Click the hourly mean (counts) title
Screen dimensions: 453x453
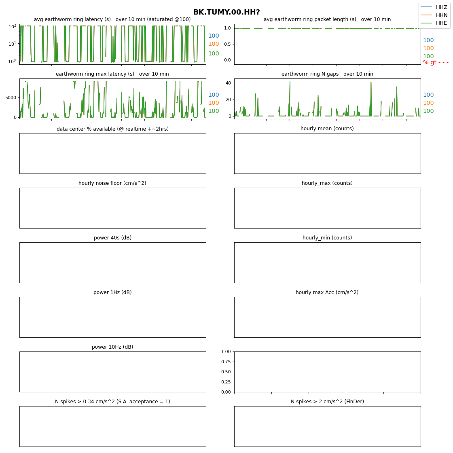(327, 129)
